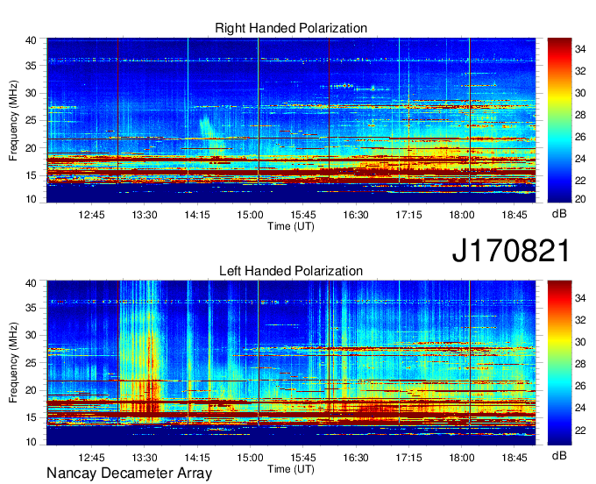Click the 30 MHz tick label on upper plot
This screenshot has height=484, width=596.
pos(31,93)
